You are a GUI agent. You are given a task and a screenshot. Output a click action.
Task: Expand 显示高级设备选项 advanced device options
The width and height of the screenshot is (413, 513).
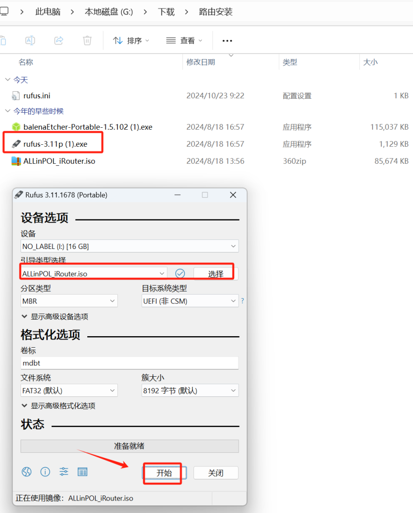[x=55, y=317]
